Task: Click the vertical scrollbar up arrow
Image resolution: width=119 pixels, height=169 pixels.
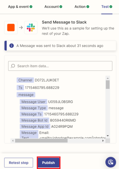Action: 108,78
